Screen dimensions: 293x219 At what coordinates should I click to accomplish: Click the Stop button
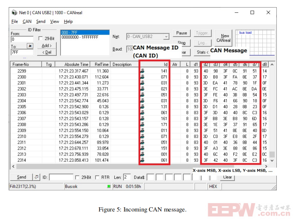pyautogui.click(x=182, y=43)
